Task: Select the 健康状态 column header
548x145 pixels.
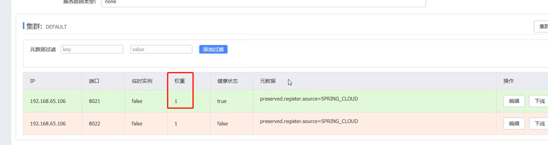Action: pyautogui.click(x=228, y=81)
